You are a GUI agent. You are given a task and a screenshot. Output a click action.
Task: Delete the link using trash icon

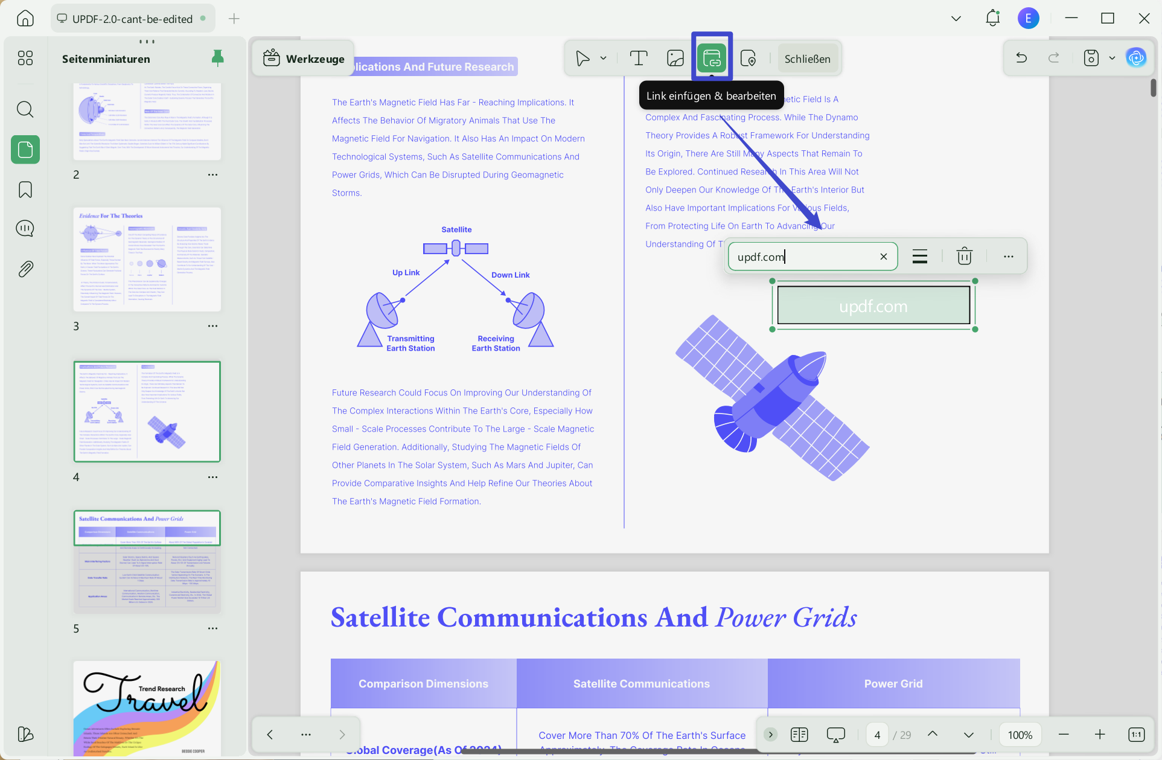pos(964,256)
